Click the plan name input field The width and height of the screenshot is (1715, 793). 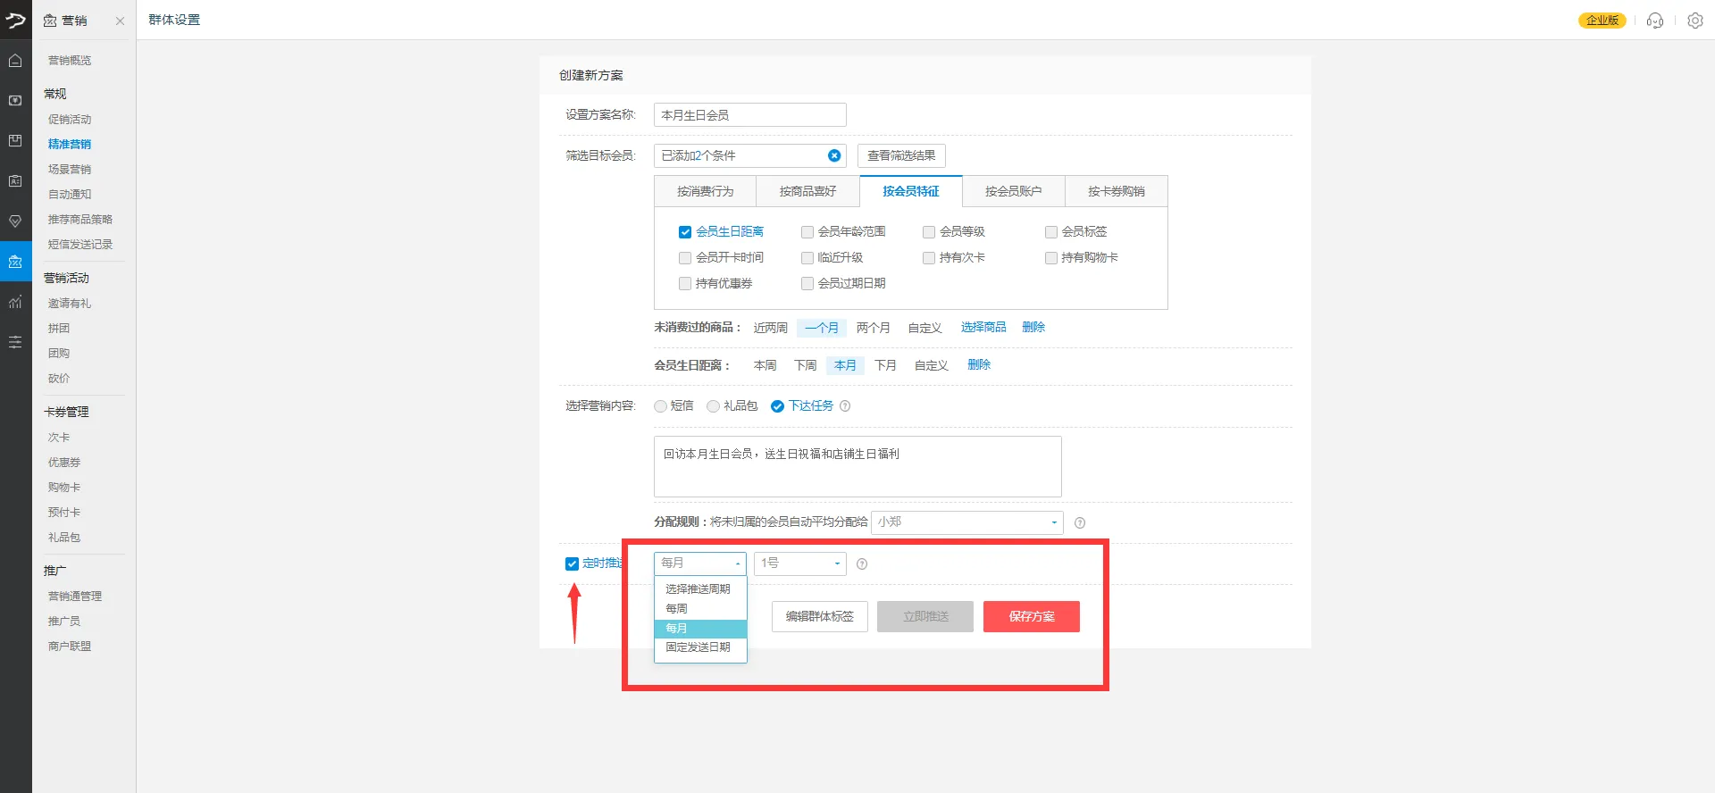(749, 115)
